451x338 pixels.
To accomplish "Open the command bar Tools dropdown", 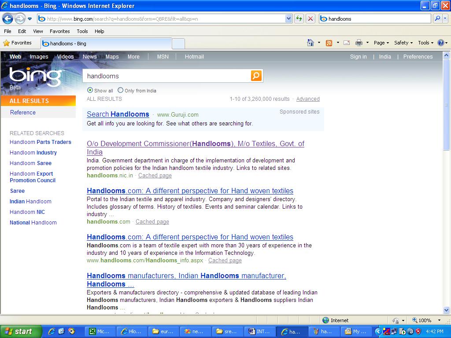I will (x=426, y=43).
